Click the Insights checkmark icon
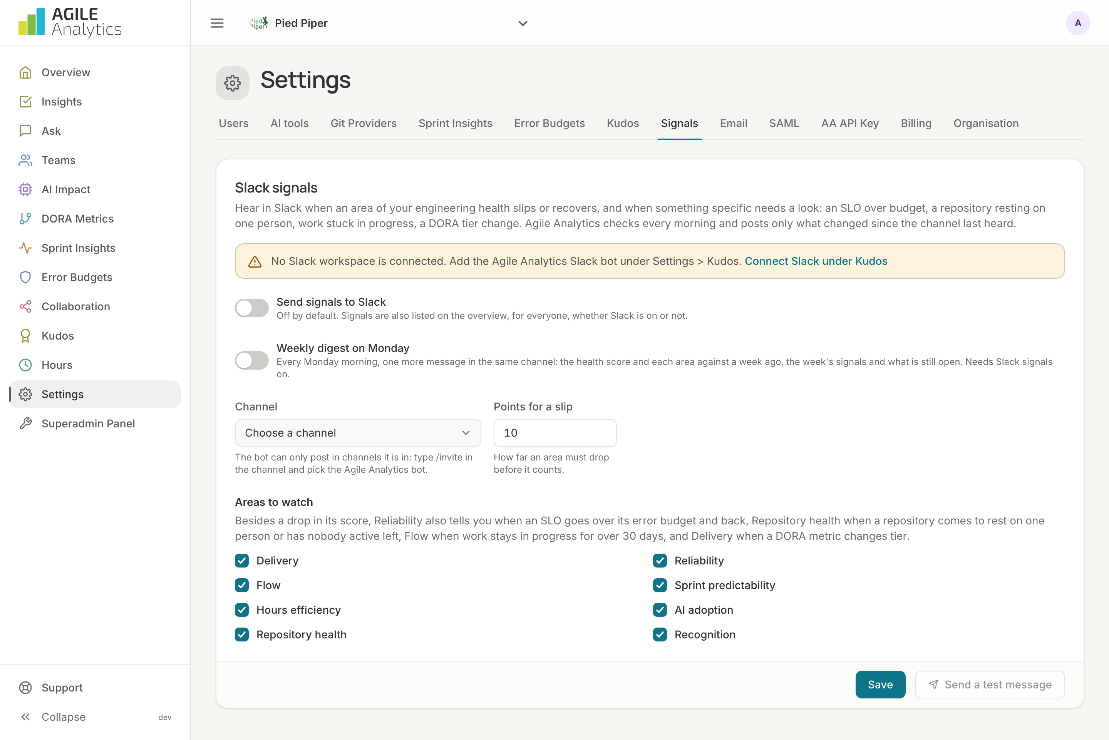This screenshot has height=740, width=1109. point(25,102)
